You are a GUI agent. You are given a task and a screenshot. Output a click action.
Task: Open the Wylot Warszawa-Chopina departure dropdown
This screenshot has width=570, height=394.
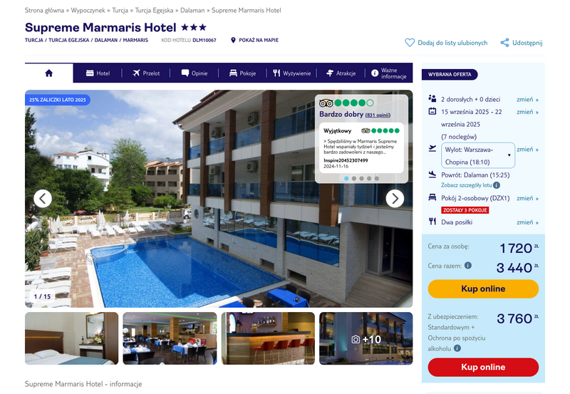477,155
